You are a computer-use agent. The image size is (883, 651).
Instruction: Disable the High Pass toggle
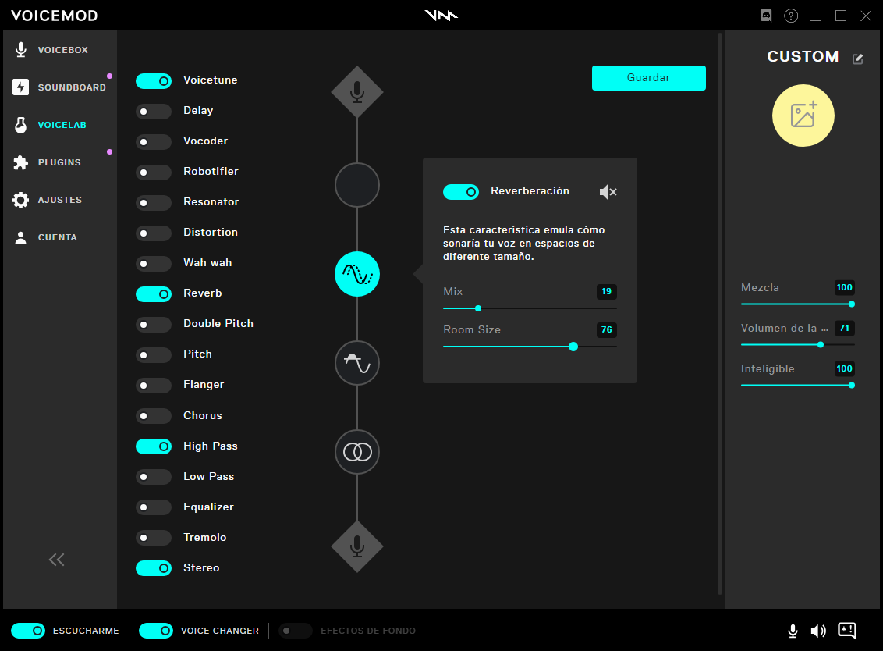[154, 447]
